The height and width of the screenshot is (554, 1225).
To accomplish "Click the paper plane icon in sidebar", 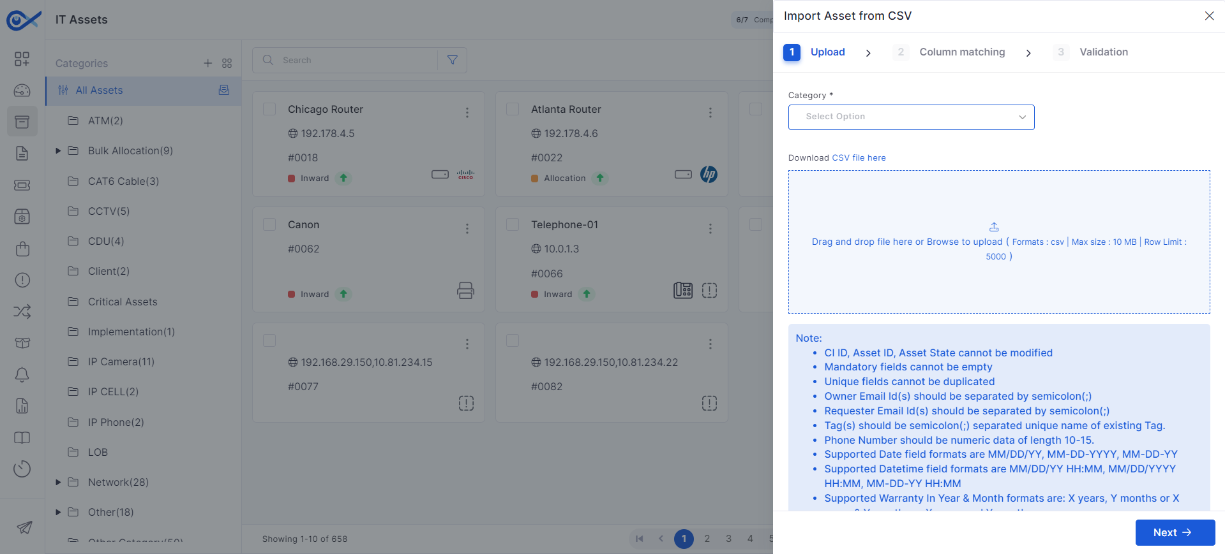I will pos(24,527).
